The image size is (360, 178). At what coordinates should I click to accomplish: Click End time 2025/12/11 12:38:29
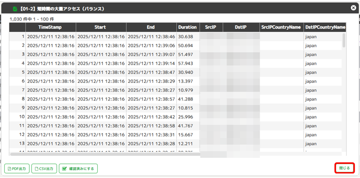pos(151,81)
